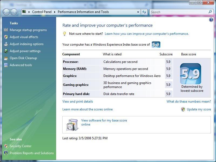This screenshot has width=216, height=162.
Task: Select Control Panel in the breadcrumb
Action: tap(42, 12)
